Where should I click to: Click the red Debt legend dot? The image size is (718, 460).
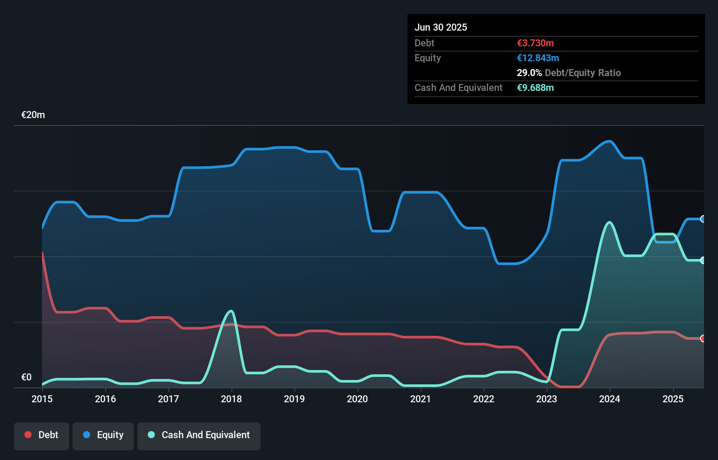click(x=28, y=435)
